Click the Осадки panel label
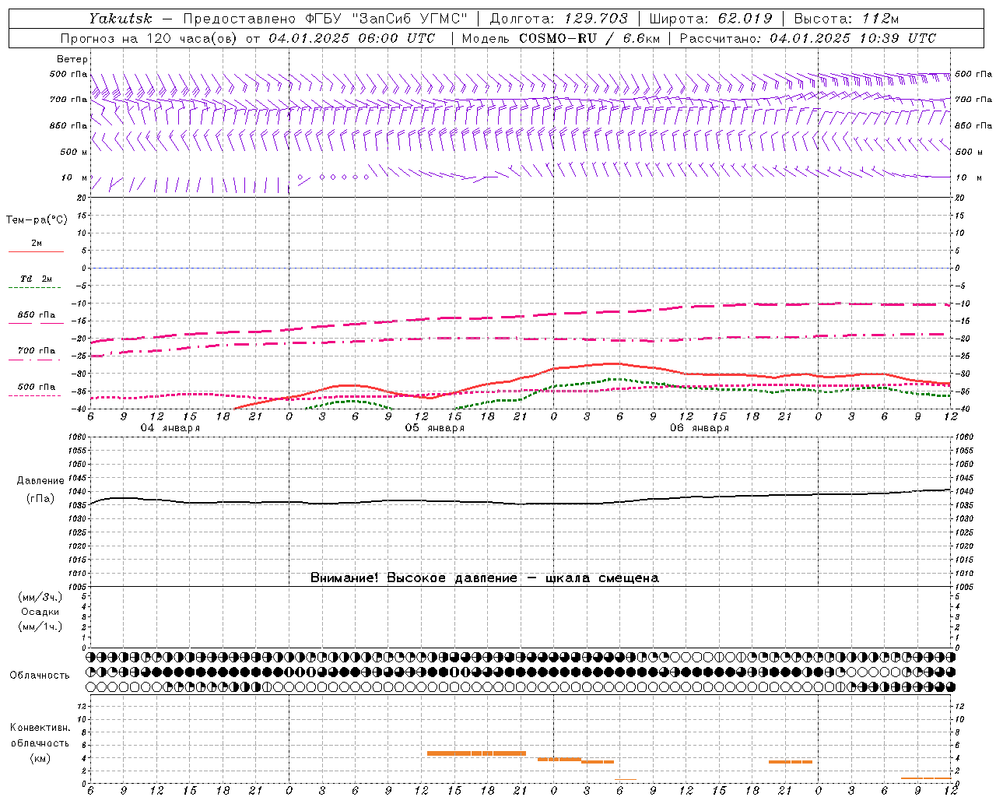 click(x=40, y=612)
